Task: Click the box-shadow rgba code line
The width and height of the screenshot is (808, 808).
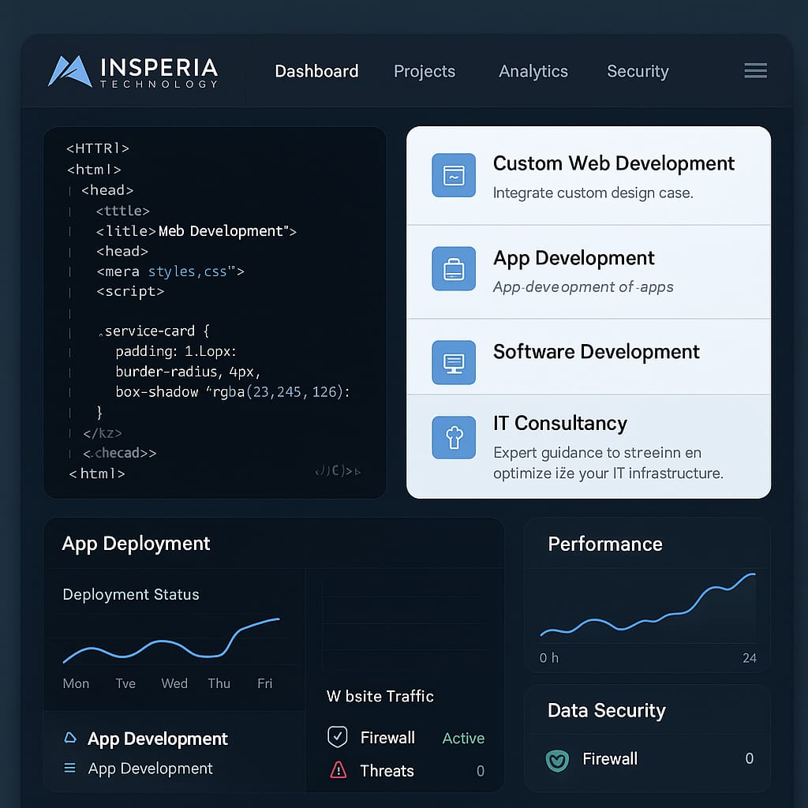Action: (x=233, y=391)
